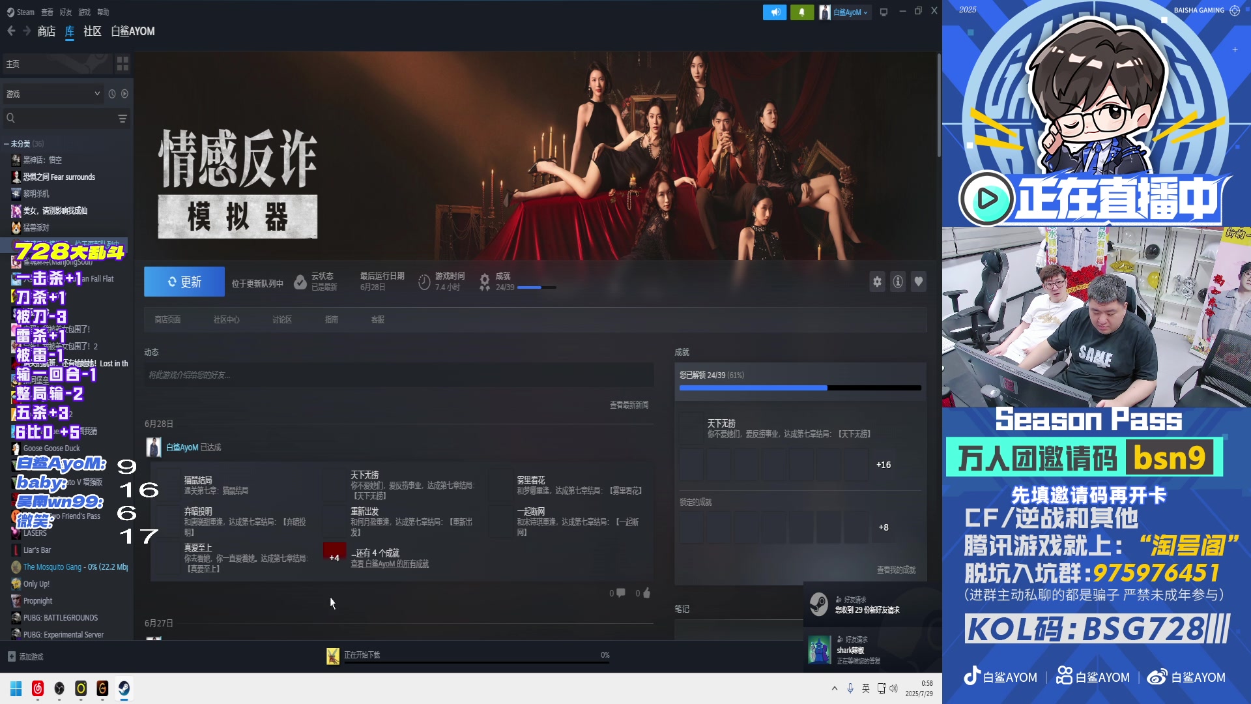Screen dimensions: 1251x704
Task: Open the green notifications bell
Action: pyautogui.click(x=801, y=12)
